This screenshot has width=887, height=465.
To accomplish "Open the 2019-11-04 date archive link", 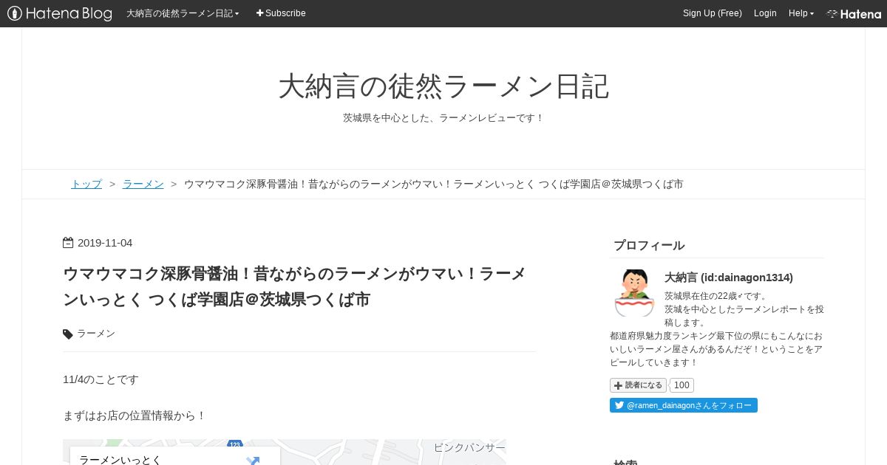I will [105, 243].
